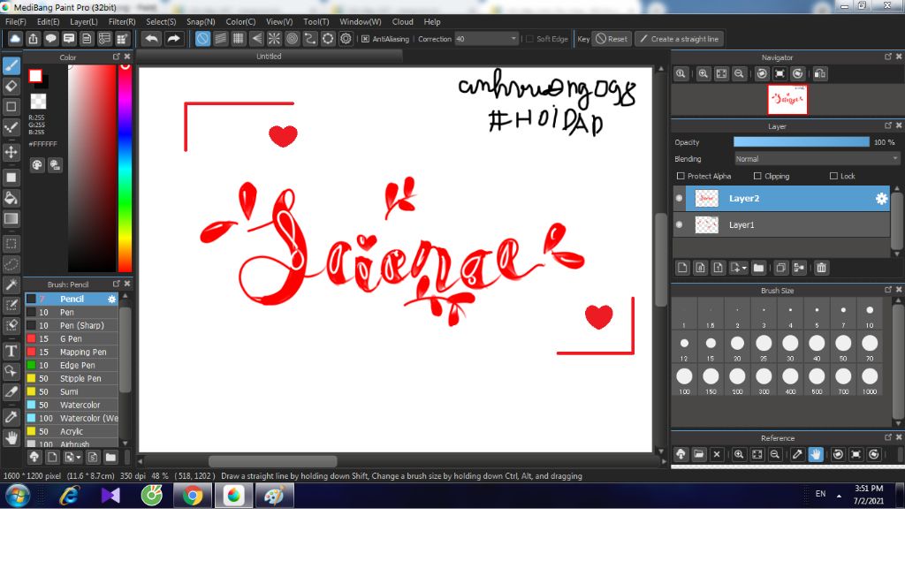Select the Magic Wand tool
This screenshot has height=584, width=905.
11,284
